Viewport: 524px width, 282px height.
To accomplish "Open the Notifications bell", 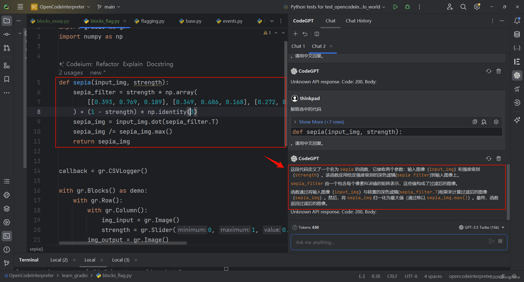I will pyautogui.click(x=517, y=21).
